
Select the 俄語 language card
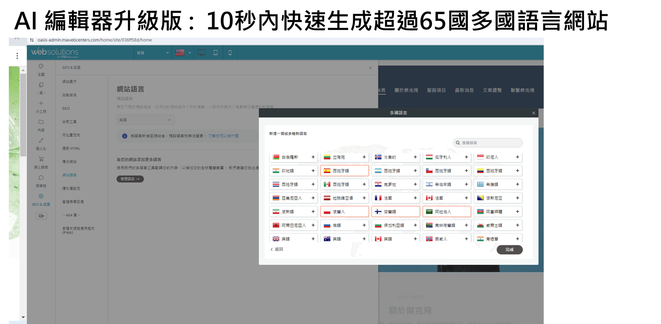(x=345, y=225)
